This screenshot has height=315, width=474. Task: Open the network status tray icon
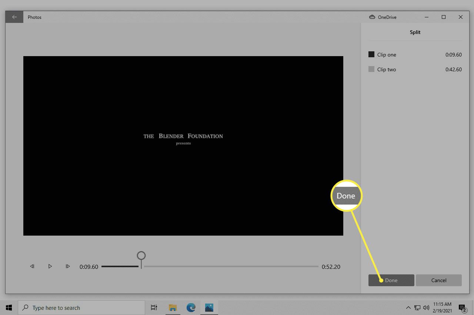(x=417, y=308)
